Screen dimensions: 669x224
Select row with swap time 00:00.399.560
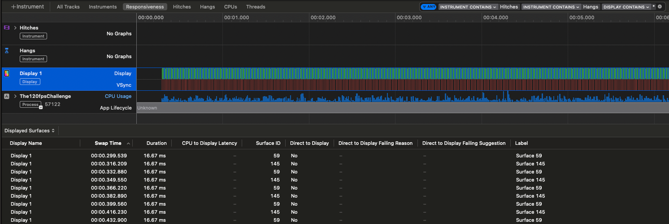pos(334,204)
